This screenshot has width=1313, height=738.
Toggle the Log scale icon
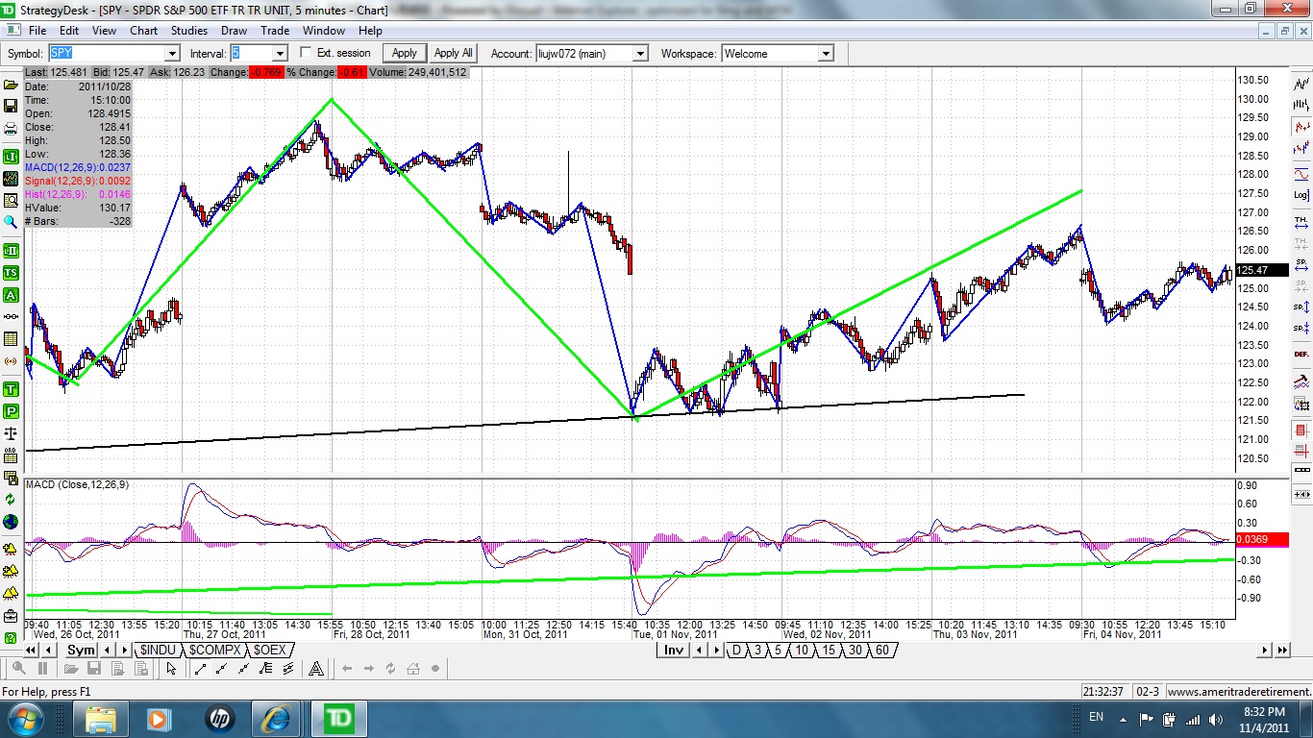[1301, 195]
